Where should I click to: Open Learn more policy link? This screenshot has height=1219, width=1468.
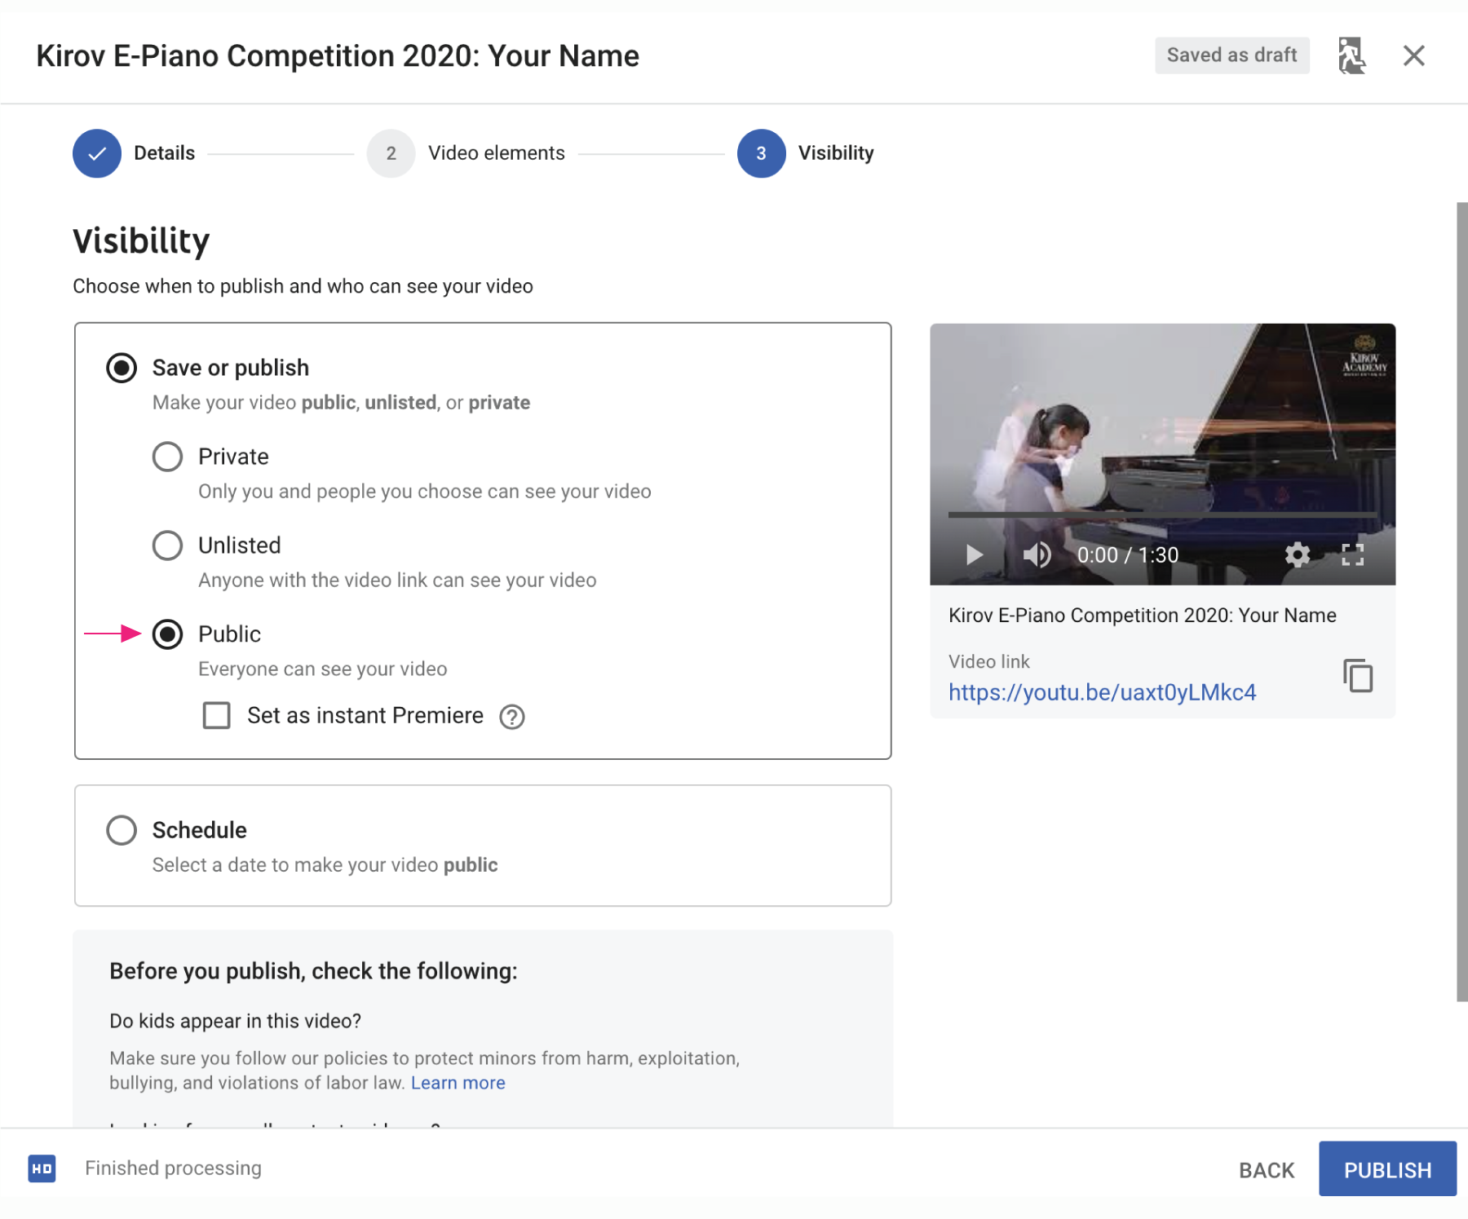pyautogui.click(x=458, y=1083)
